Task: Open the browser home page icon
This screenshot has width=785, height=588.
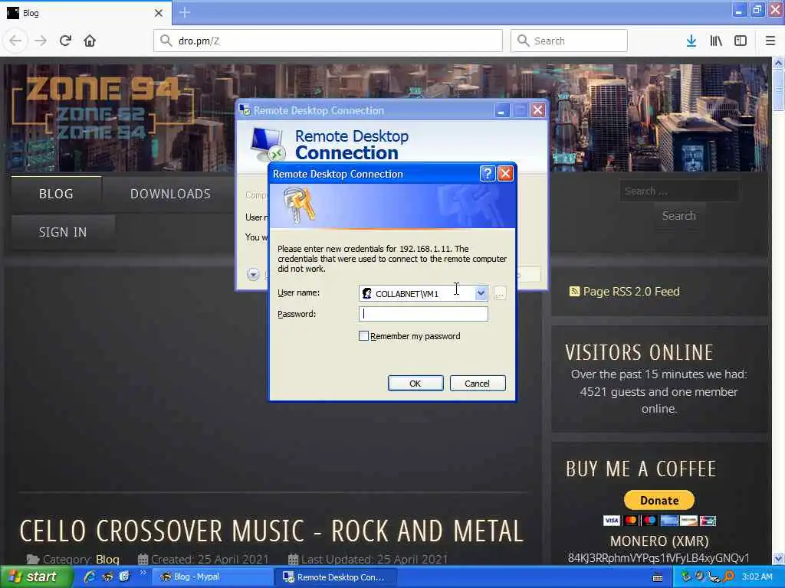Action: [x=90, y=41]
